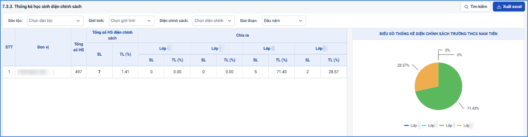Select the cell with value 5

pyautogui.click(x=255, y=72)
